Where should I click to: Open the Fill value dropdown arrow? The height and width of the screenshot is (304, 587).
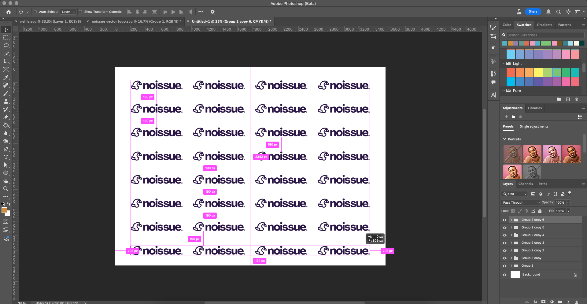click(569, 211)
